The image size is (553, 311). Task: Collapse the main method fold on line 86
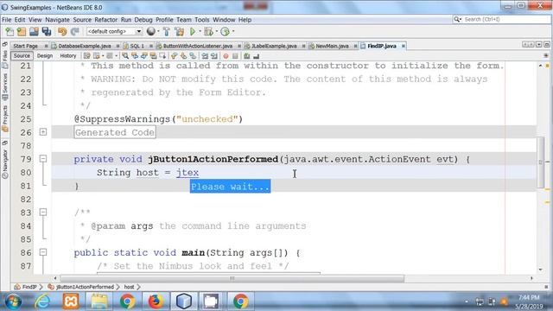pyautogui.click(x=43, y=252)
